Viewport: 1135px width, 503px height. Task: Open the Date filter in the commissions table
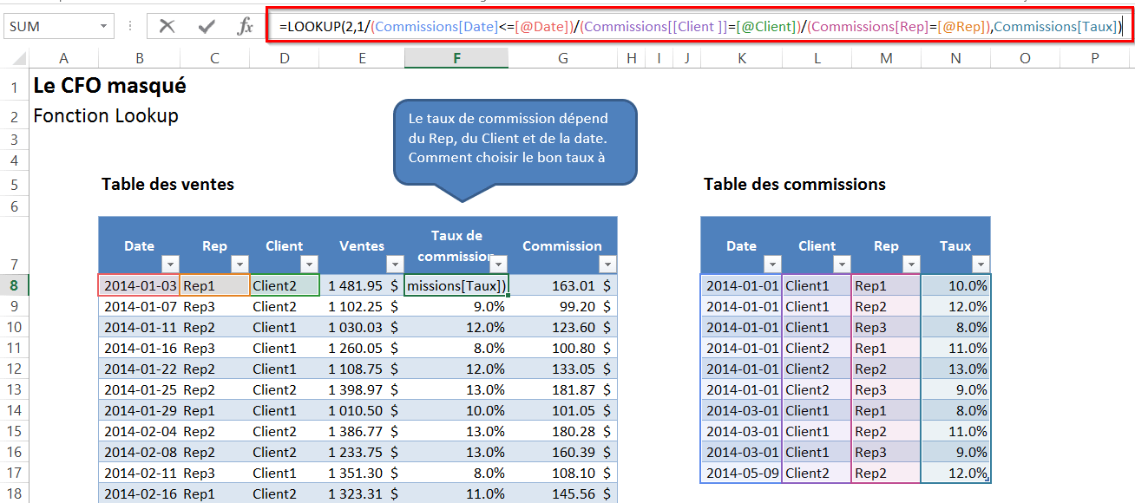(772, 265)
